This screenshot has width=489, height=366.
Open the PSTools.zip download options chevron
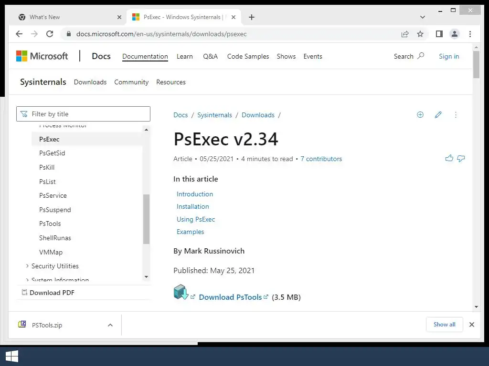click(x=110, y=325)
